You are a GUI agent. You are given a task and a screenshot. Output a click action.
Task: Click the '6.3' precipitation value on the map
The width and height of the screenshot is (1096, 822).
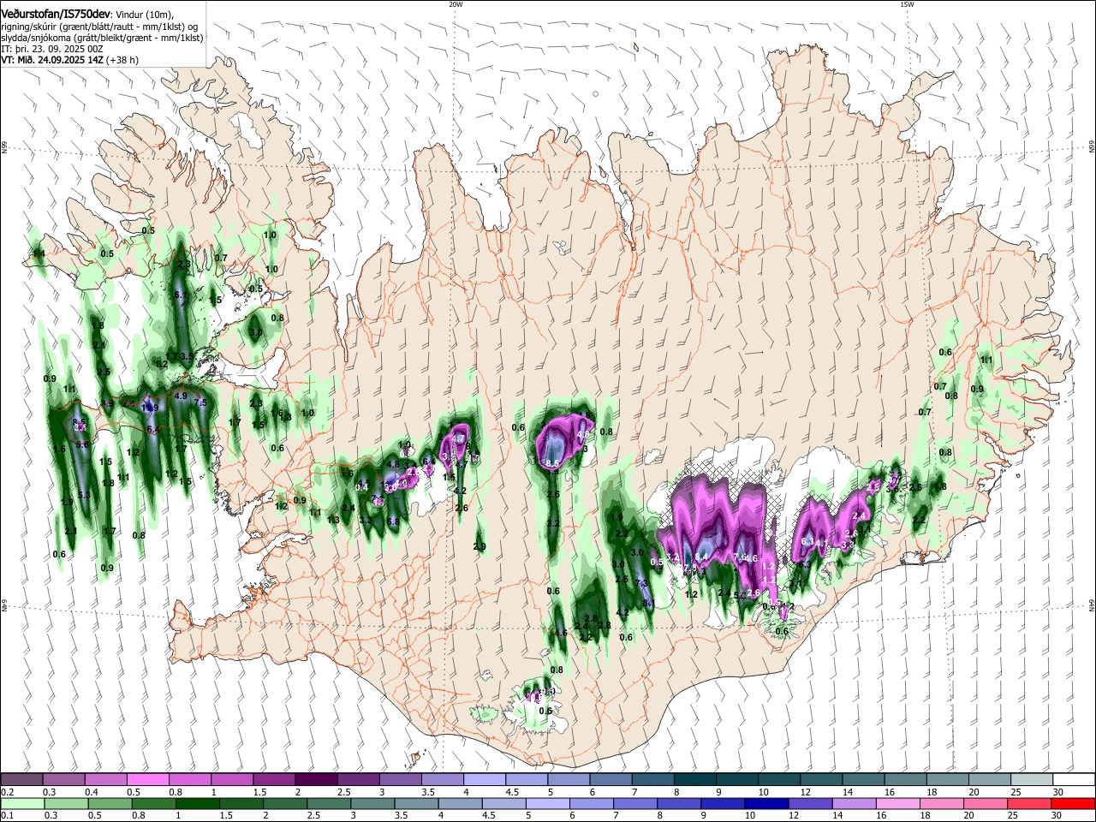(x=807, y=541)
